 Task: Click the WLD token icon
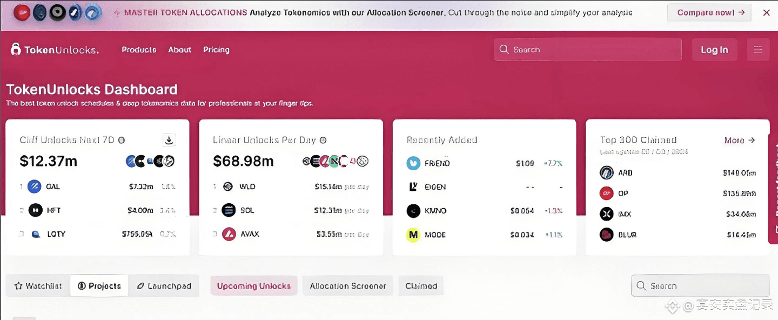pos(229,186)
